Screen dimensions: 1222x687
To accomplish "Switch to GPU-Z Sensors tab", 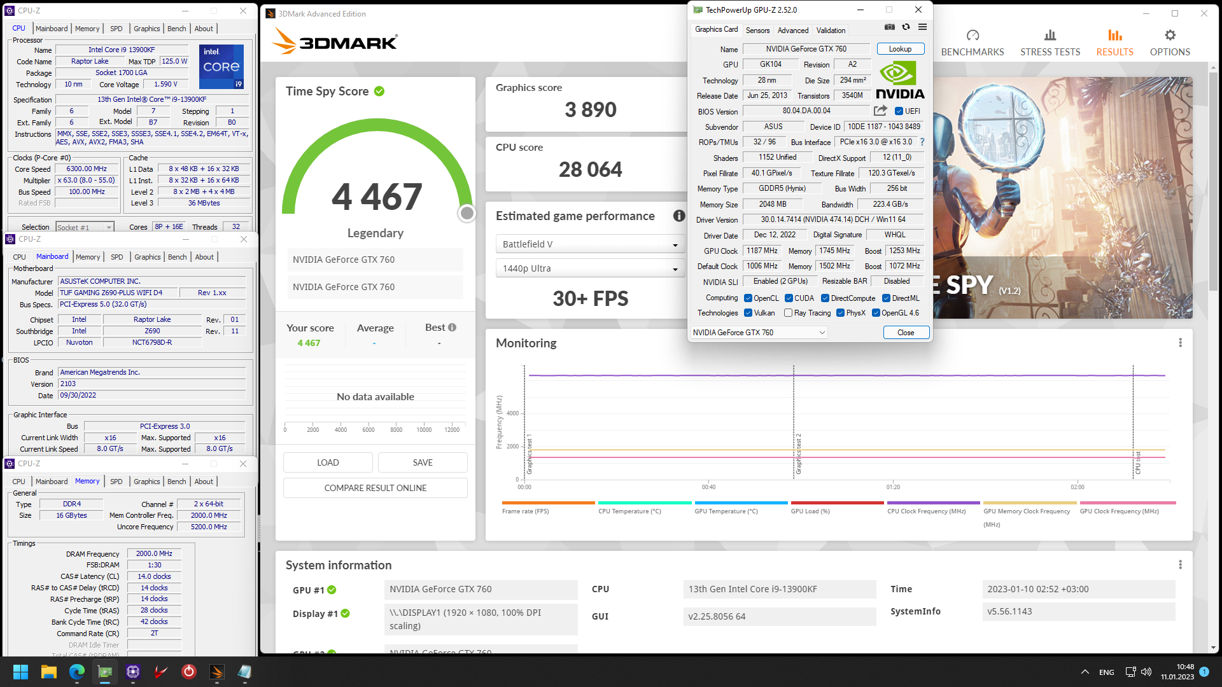I will [757, 31].
